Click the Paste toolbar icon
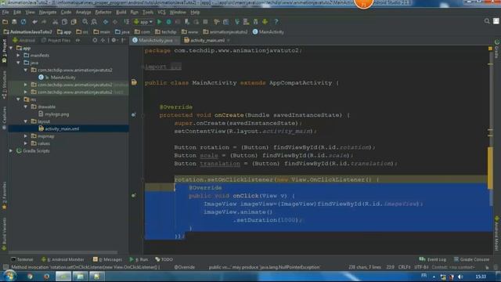This screenshot has width=501, height=282. pyautogui.click(x=74, y=22)
